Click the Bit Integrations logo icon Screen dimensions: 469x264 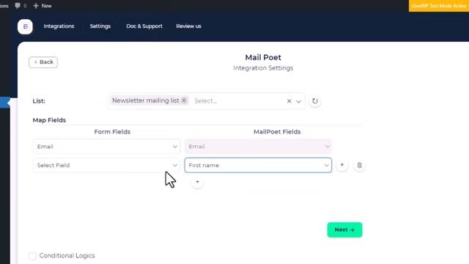tap(25, 26)
